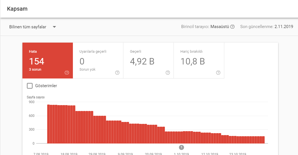298x155 pixels.
Task: Click Bilinen tüm sayfalar filter text
Action: 28,27
